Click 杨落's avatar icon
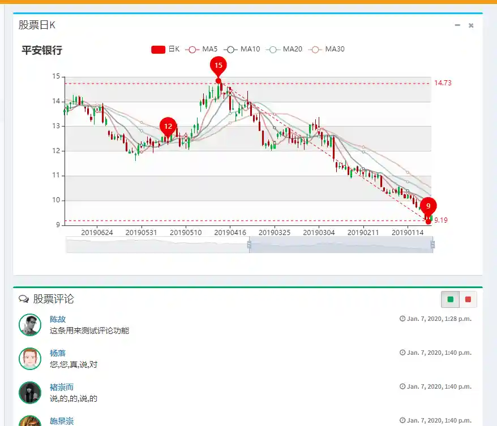This screenshot has width=497, height=426. click(x=30, y=358)
